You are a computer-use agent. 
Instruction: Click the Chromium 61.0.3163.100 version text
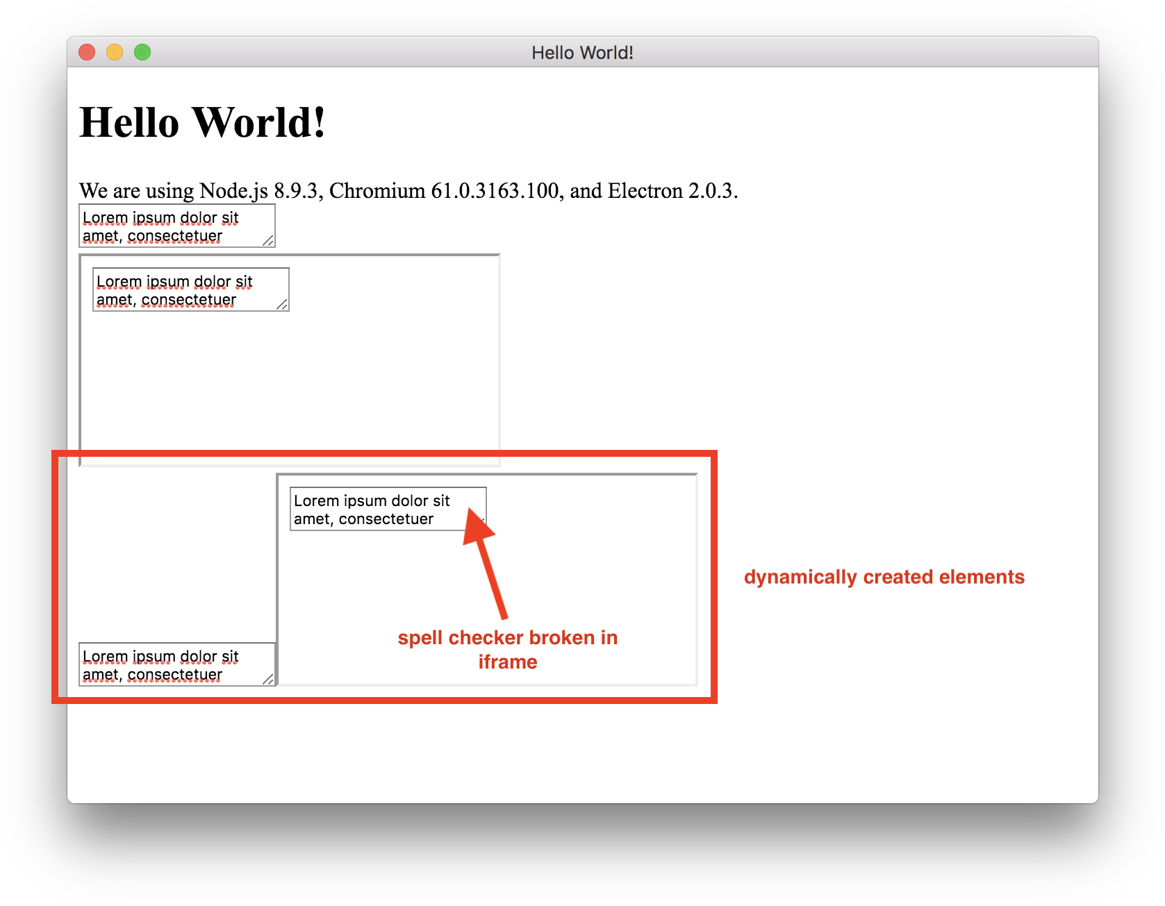click(x=445, y=191)
